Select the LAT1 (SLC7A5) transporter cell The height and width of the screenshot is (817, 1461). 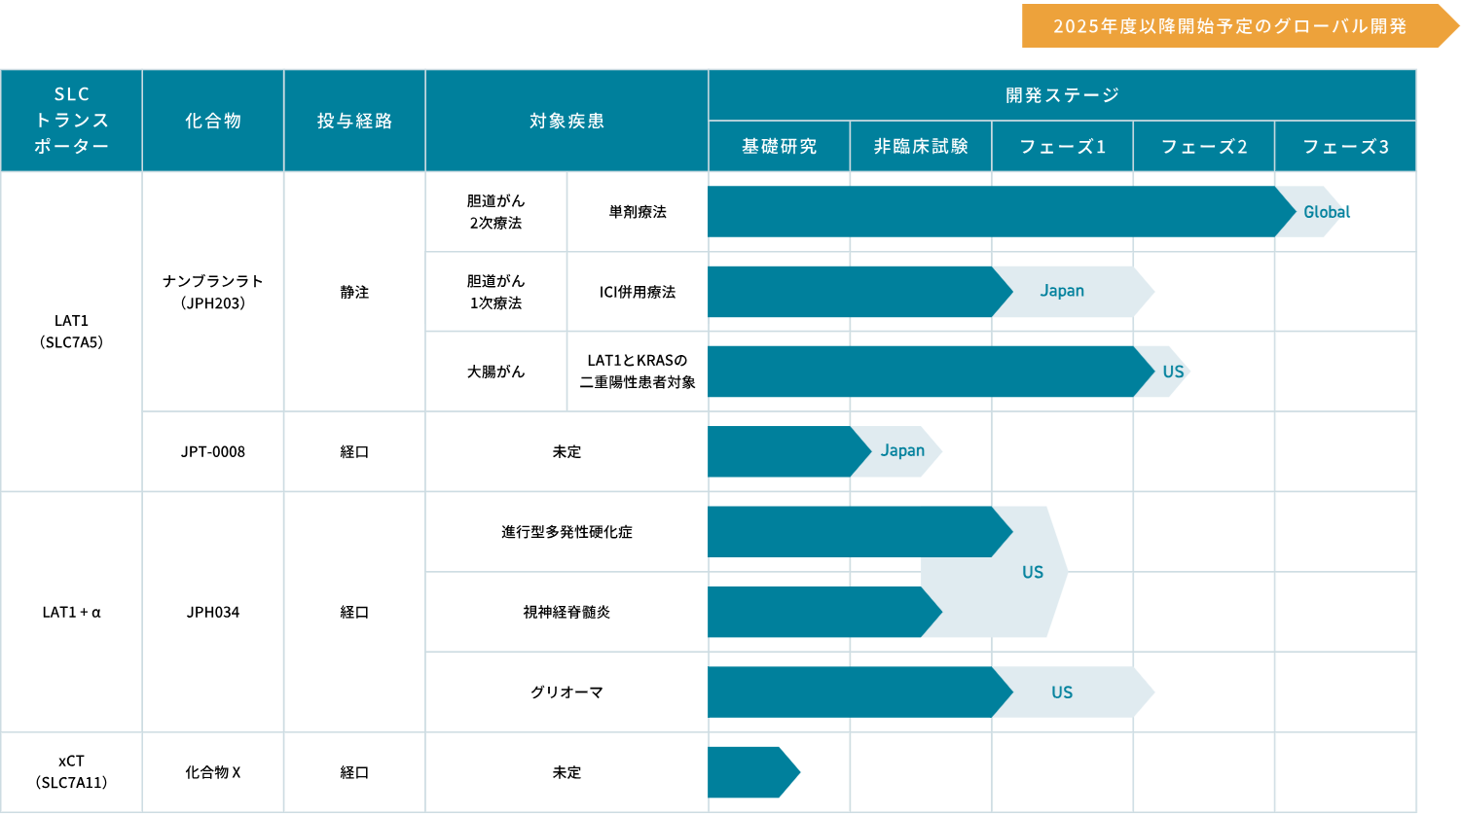tap(72, 332)
